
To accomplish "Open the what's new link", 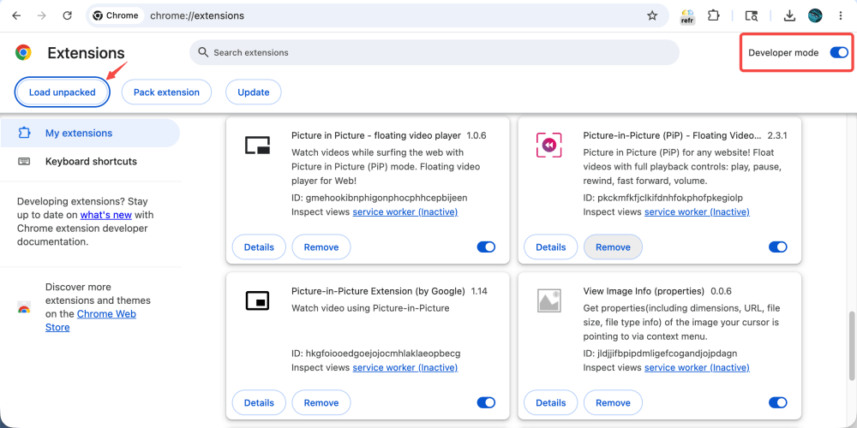I will (x=106, y=215).
